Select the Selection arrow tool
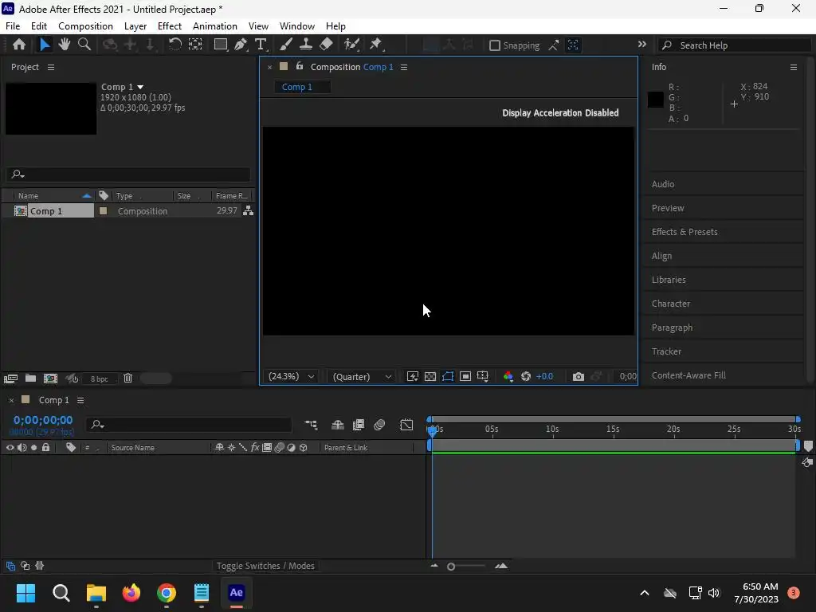 tap(45, 45)
